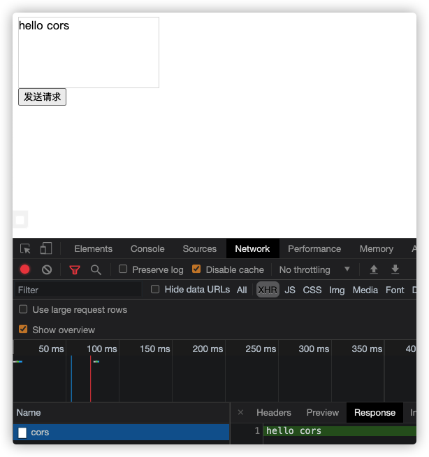The image size is (429, 457).
Task: Open the No throttling dropdown
Action: pos(314,269)
